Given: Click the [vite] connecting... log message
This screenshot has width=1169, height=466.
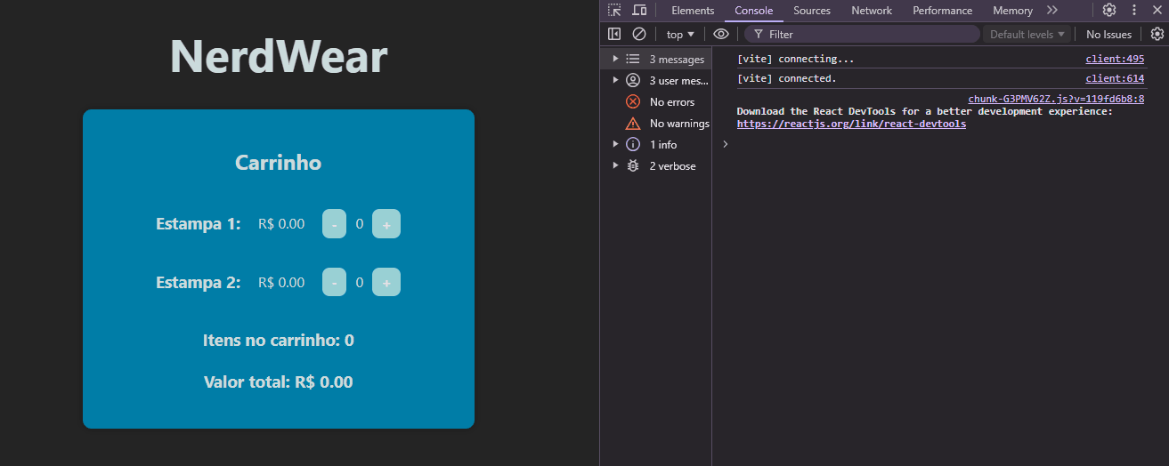Looking at the screenshot, I should point(795,59).
